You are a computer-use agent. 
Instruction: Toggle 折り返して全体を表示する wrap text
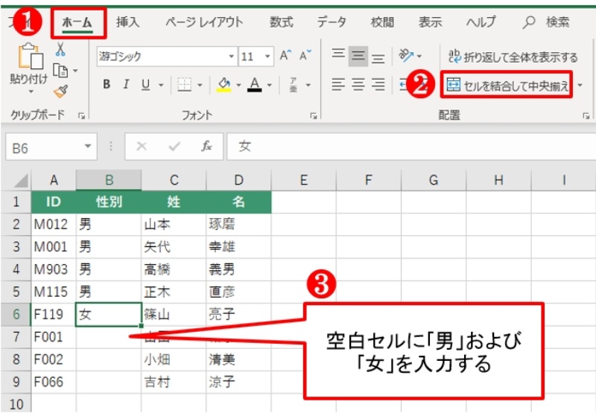click(x=513, y=57)
